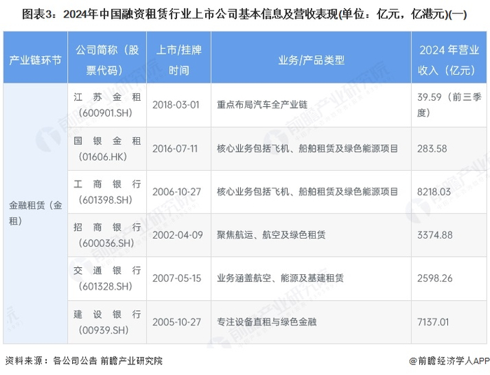This screenshot has width=490, height=375.
Task: Select revenue value 2598.26
Action: tap(435, 278)
